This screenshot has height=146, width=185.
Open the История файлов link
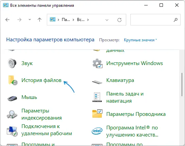click(41, 80)
